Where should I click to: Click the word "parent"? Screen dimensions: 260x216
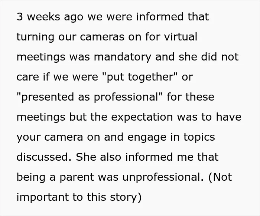pos(77,177)
